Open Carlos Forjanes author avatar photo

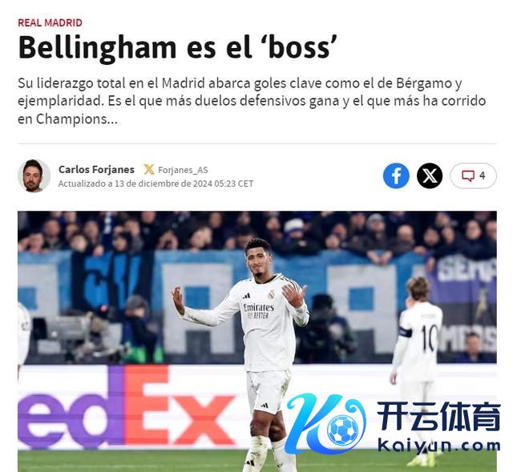click(34, 175)
